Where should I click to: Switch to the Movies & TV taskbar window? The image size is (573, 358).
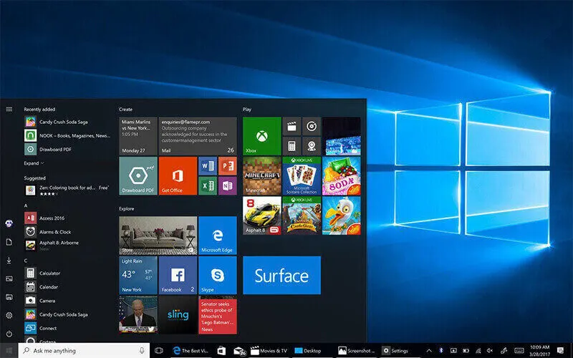(x=269, y=351)
